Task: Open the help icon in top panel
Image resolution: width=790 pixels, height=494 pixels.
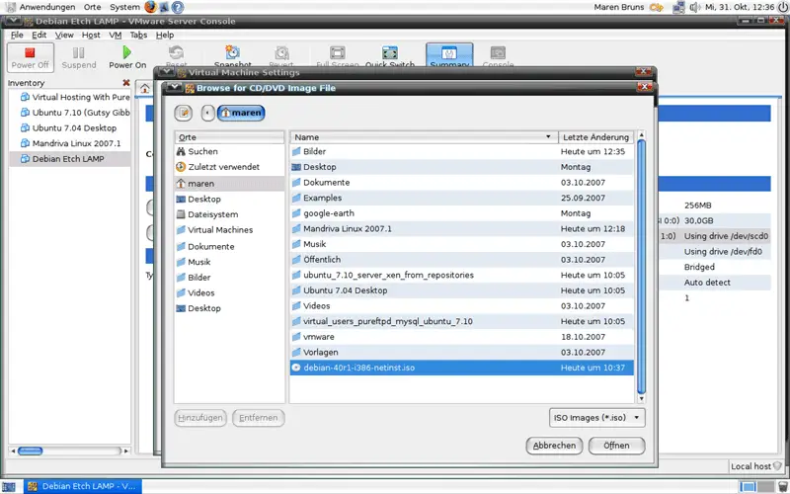Action: 178,7
